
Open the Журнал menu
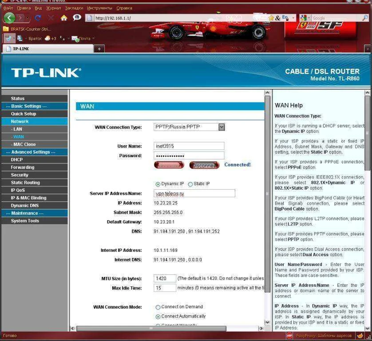point(54,8)
